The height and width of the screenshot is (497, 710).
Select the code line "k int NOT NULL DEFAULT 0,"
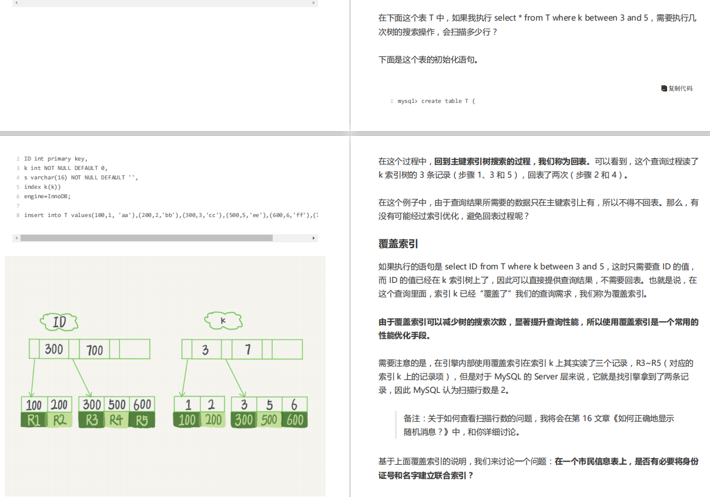tap(66, 168)
